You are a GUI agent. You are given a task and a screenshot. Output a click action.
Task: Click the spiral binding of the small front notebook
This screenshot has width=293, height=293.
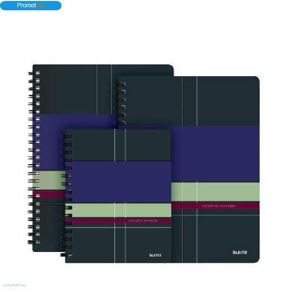point(66,195)
